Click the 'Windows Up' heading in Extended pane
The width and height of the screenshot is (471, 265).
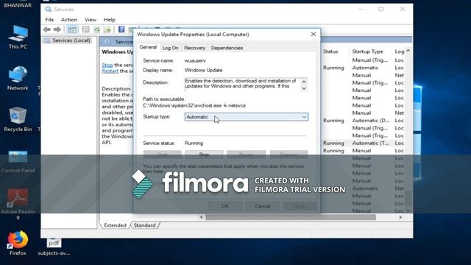118,52
